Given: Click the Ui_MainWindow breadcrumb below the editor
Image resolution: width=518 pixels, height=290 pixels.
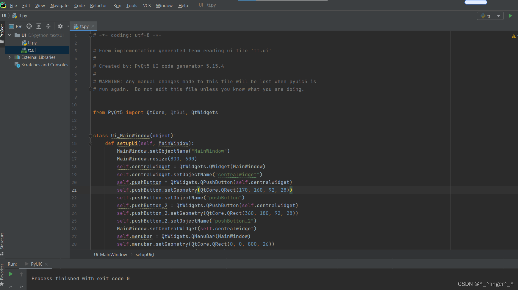Looking at the screenshot, I should coord(110,255).
